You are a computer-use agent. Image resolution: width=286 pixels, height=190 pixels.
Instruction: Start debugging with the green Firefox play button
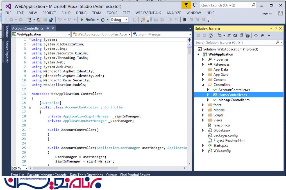82,20
